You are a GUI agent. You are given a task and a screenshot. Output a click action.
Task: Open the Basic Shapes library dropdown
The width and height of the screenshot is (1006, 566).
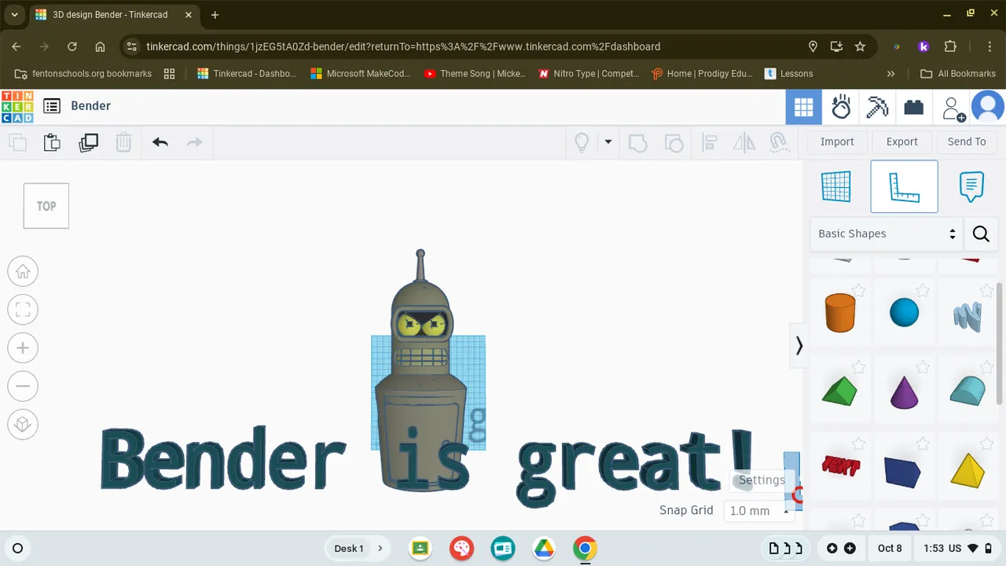point(887,233)
